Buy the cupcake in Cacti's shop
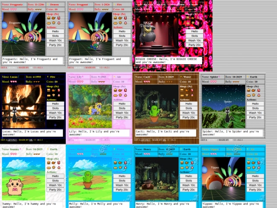The width and height of the screenshot is (277, 208). tap(192, 95)
